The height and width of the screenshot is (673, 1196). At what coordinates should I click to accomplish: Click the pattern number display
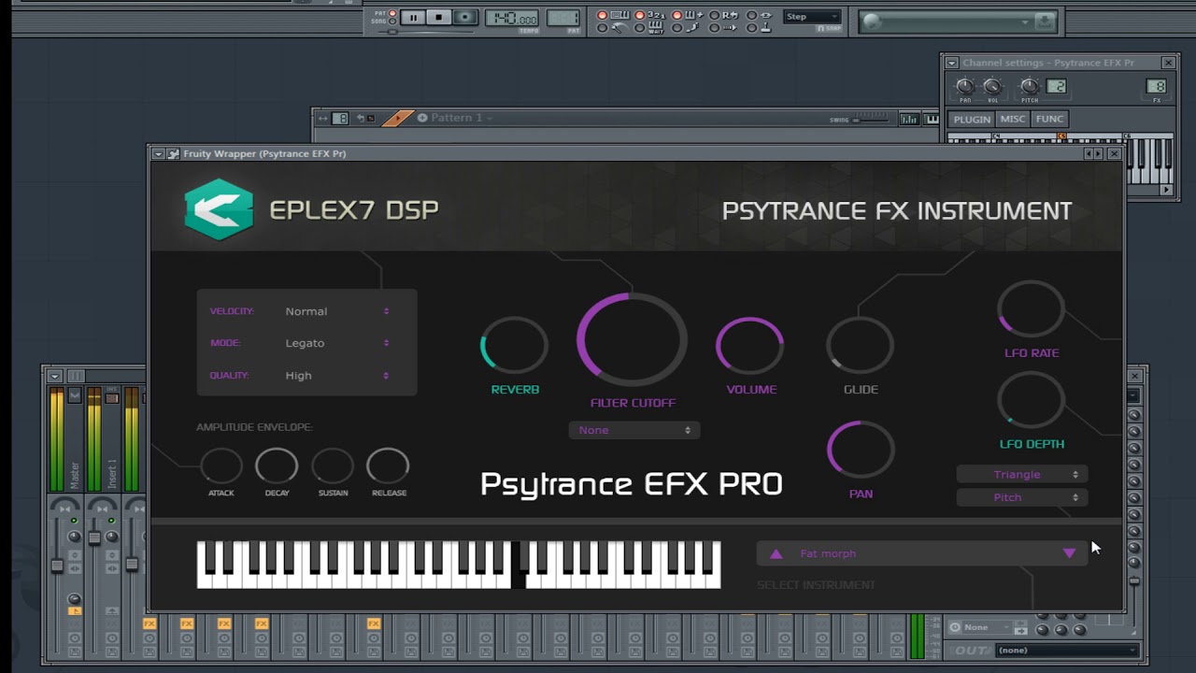[562, 19]
